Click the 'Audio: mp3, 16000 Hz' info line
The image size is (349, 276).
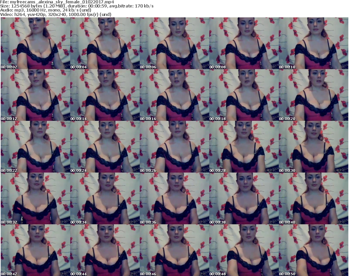coord(46,10)
